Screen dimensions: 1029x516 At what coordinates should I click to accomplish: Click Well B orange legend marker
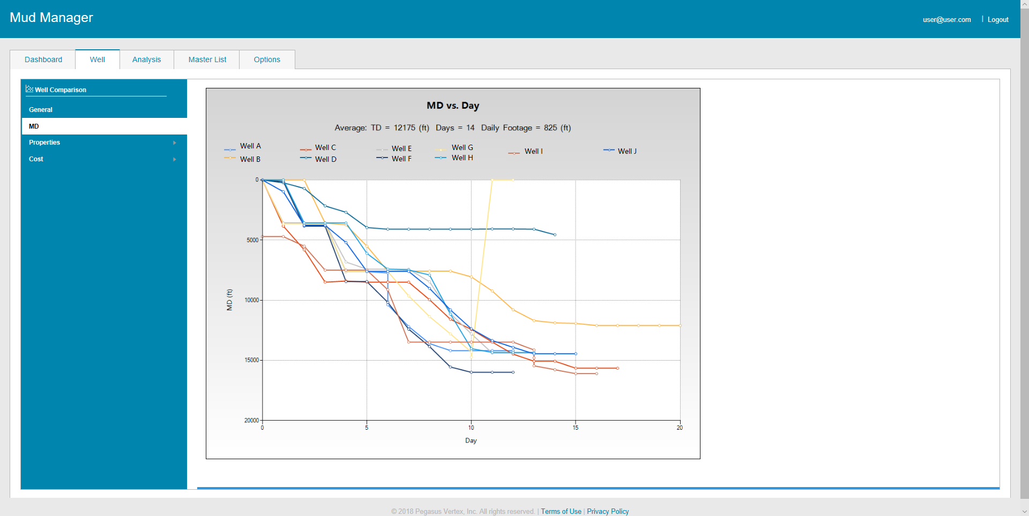230,158
